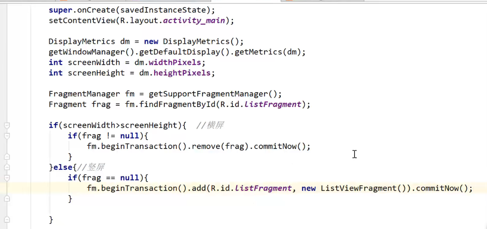
Task: Click setContentView method call
Action: [82, 21]
